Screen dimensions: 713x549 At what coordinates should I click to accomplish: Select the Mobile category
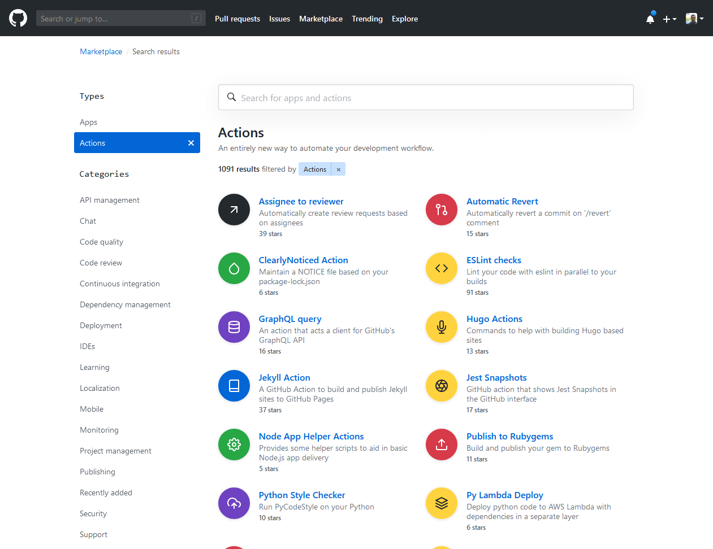click(x=92, y=409)
